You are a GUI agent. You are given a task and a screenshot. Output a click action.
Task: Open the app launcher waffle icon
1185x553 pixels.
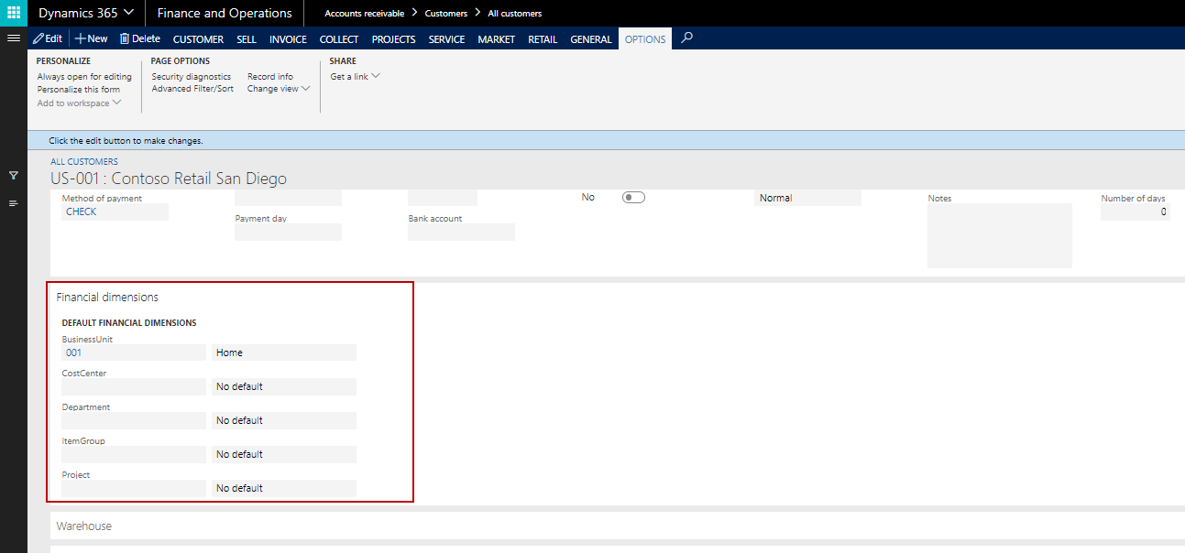coord(14,13)
